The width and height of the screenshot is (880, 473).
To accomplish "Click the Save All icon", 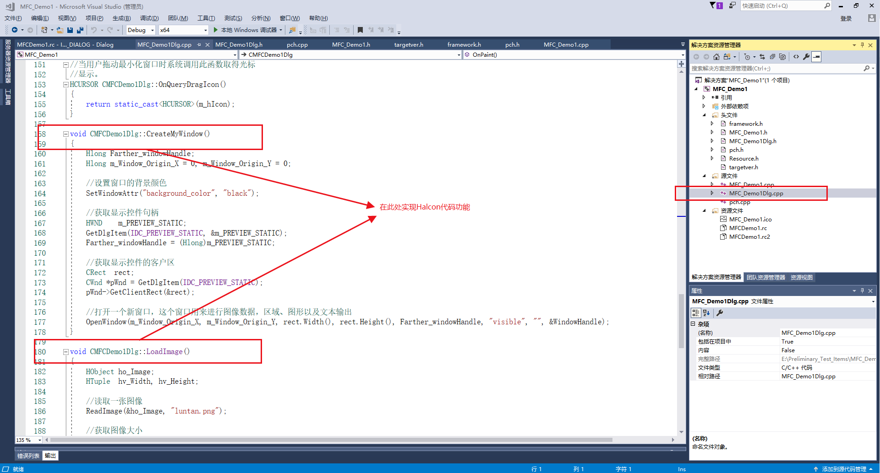I will click(80, 30).
